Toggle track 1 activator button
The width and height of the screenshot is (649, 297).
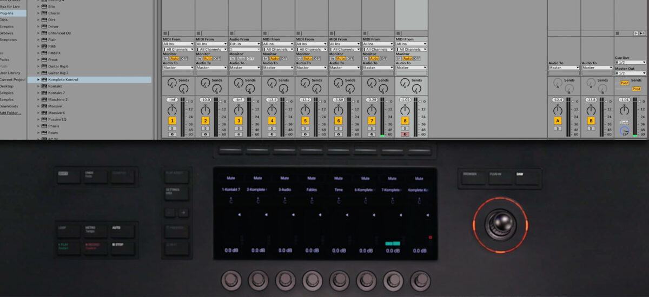click(172, 121)
